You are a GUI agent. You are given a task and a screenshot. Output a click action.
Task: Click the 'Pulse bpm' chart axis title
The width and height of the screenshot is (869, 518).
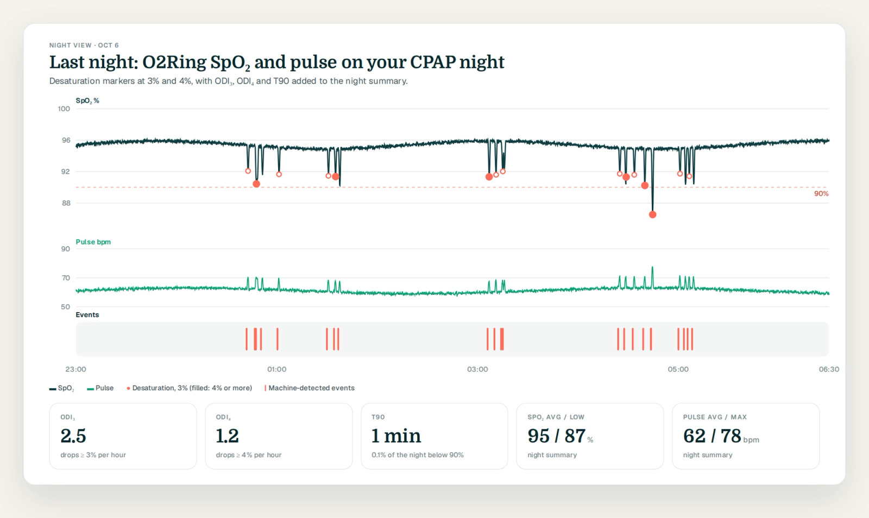(93, 242)
